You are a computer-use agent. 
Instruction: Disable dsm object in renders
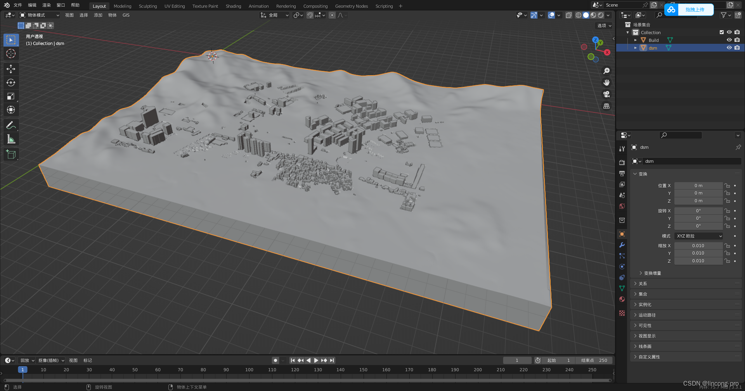coord(737,48)
